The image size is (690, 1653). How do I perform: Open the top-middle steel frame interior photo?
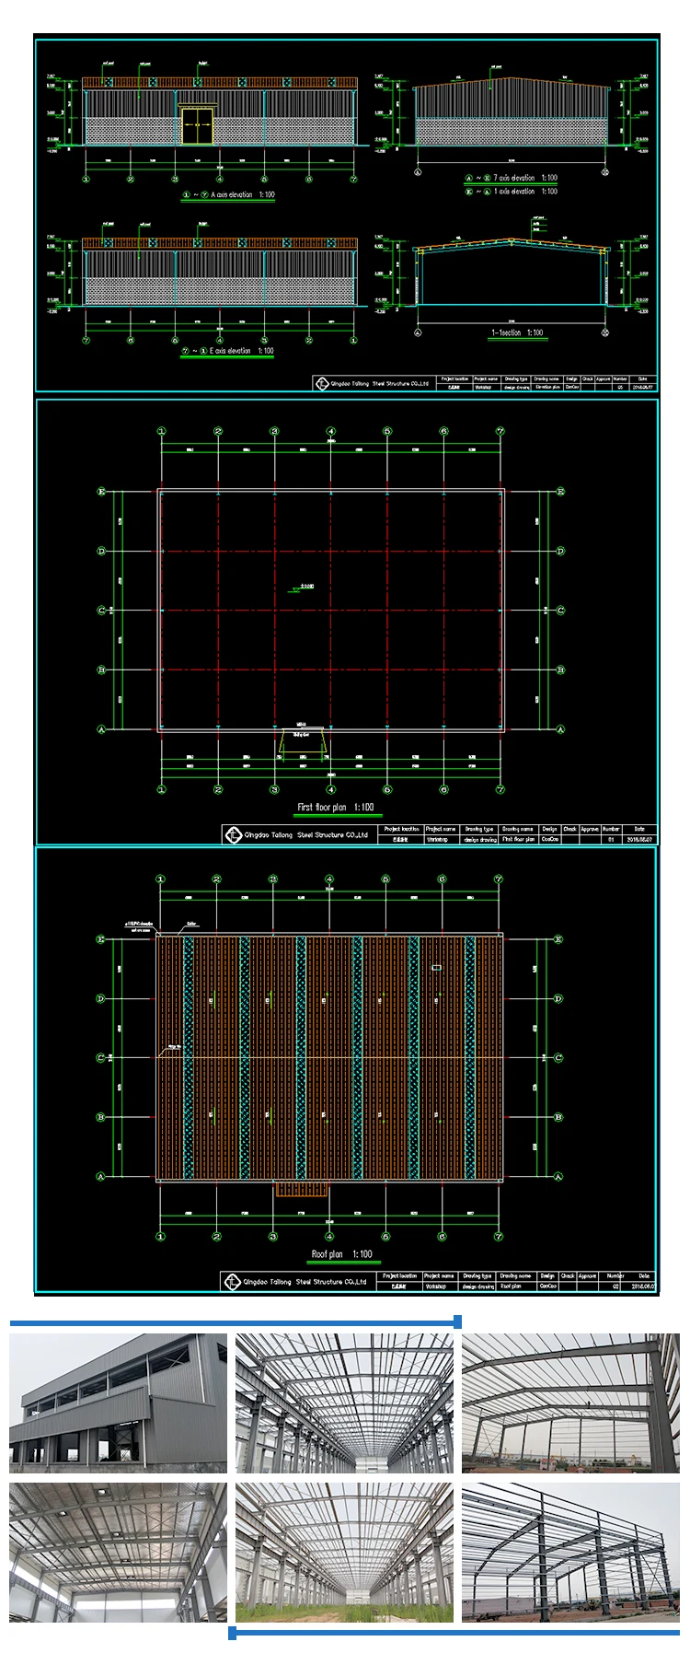click(344, 1403)
